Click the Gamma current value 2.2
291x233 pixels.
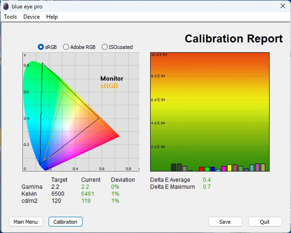click(86, 187)
